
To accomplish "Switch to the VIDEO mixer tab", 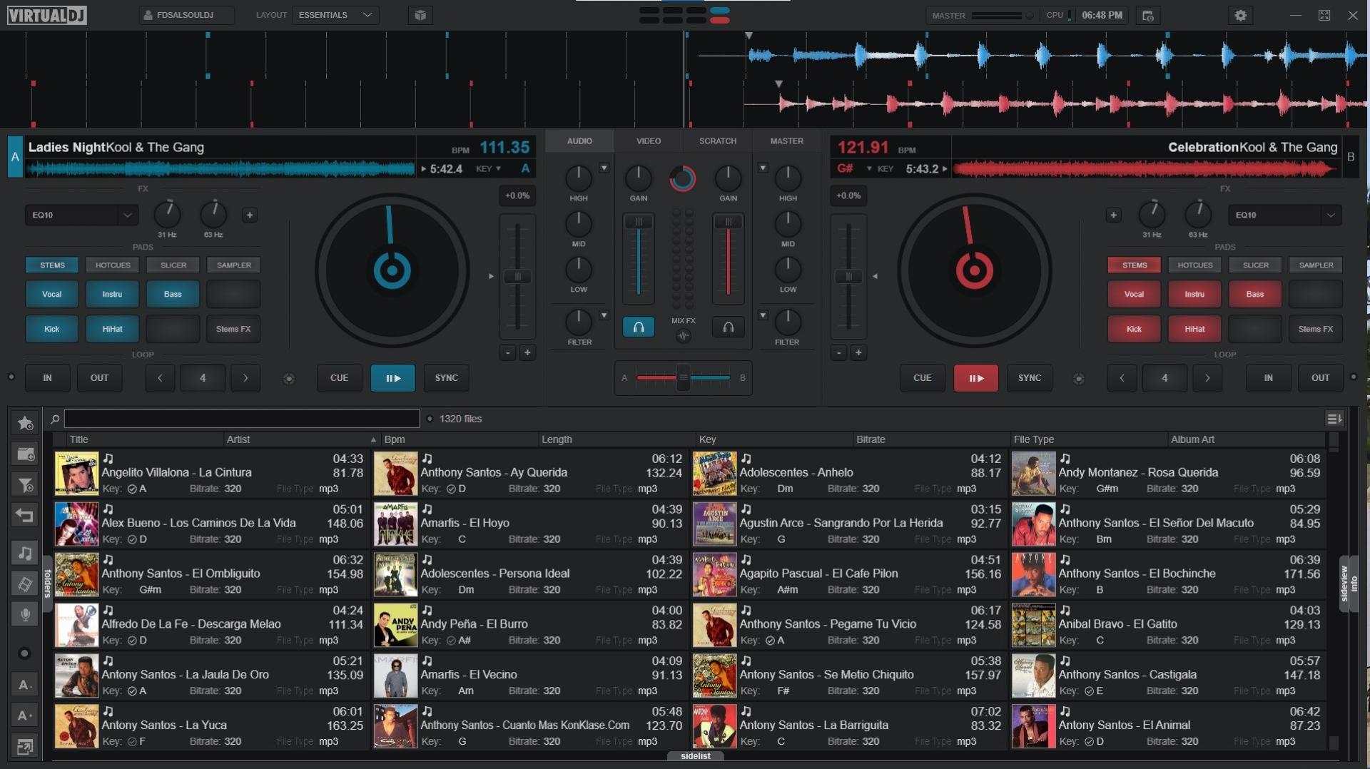I will tap(649, 141).
